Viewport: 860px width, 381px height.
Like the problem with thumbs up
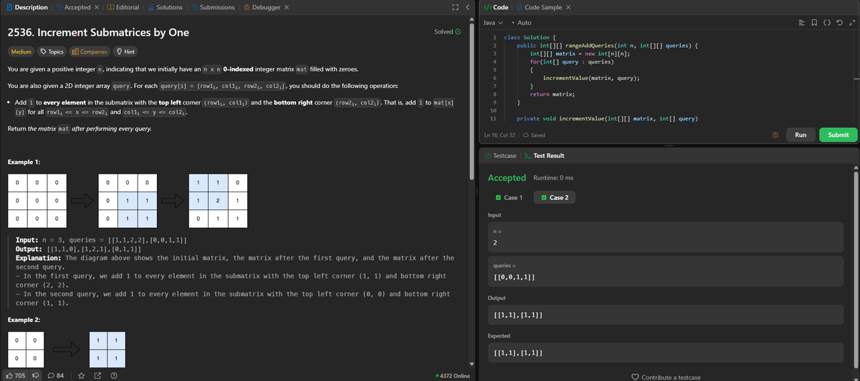pos(16,375)
